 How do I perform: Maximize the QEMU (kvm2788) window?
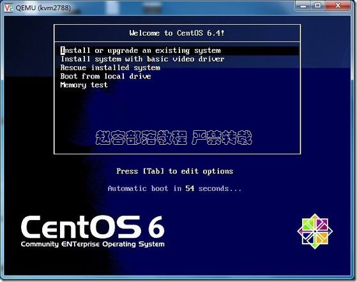coord(318,6)
